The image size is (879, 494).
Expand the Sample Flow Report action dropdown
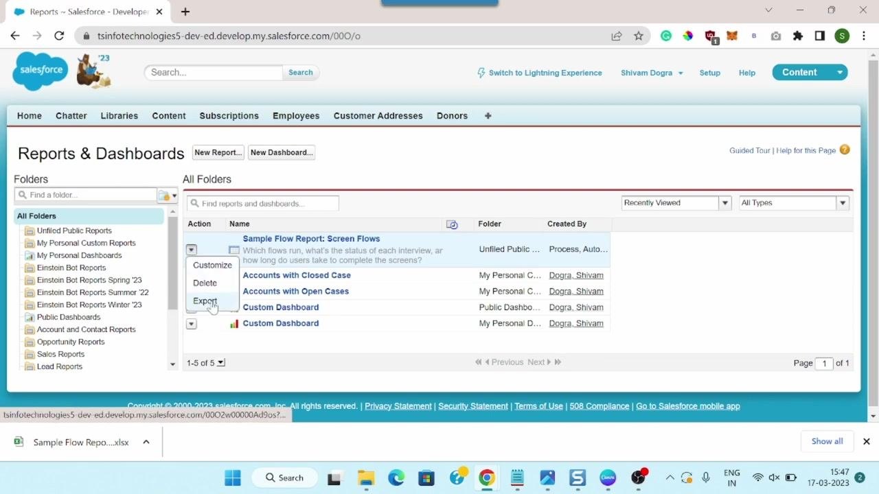pyautogui.click(x=192, y=250)
